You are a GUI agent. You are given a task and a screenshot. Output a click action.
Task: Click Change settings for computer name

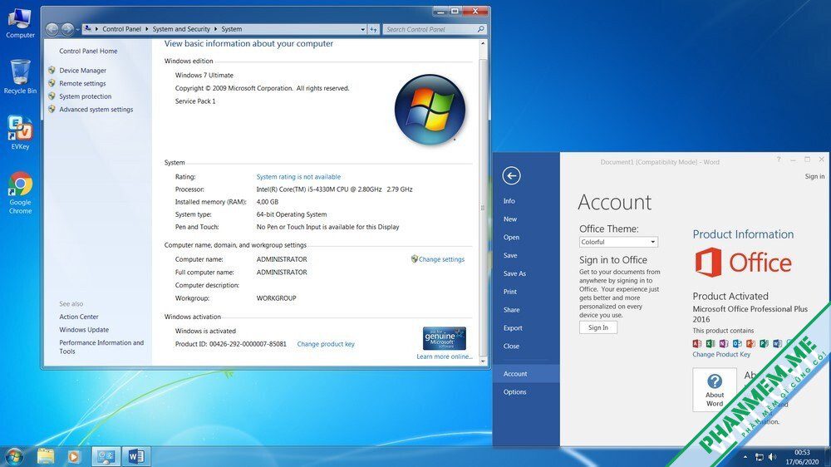[441, 259]
